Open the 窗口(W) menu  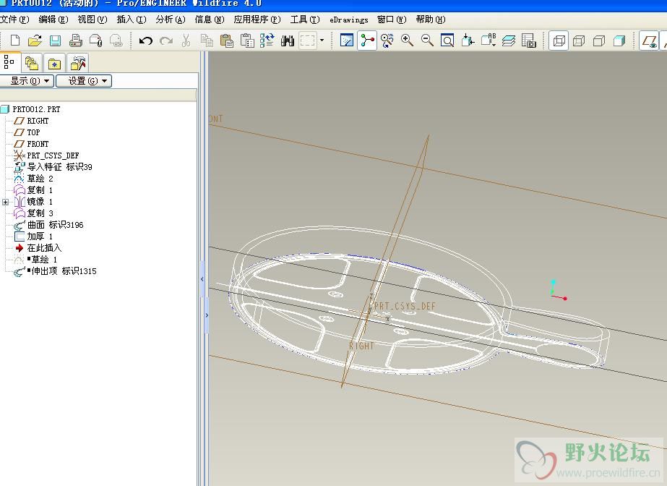point(392,20)
